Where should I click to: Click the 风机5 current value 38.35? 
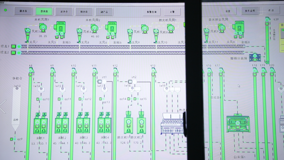(43, 36)
